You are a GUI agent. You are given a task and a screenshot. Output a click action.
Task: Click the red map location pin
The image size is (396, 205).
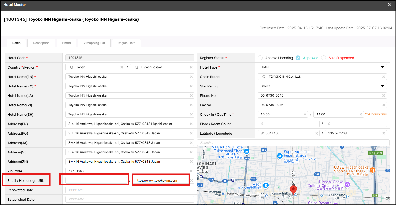[293, 189]
